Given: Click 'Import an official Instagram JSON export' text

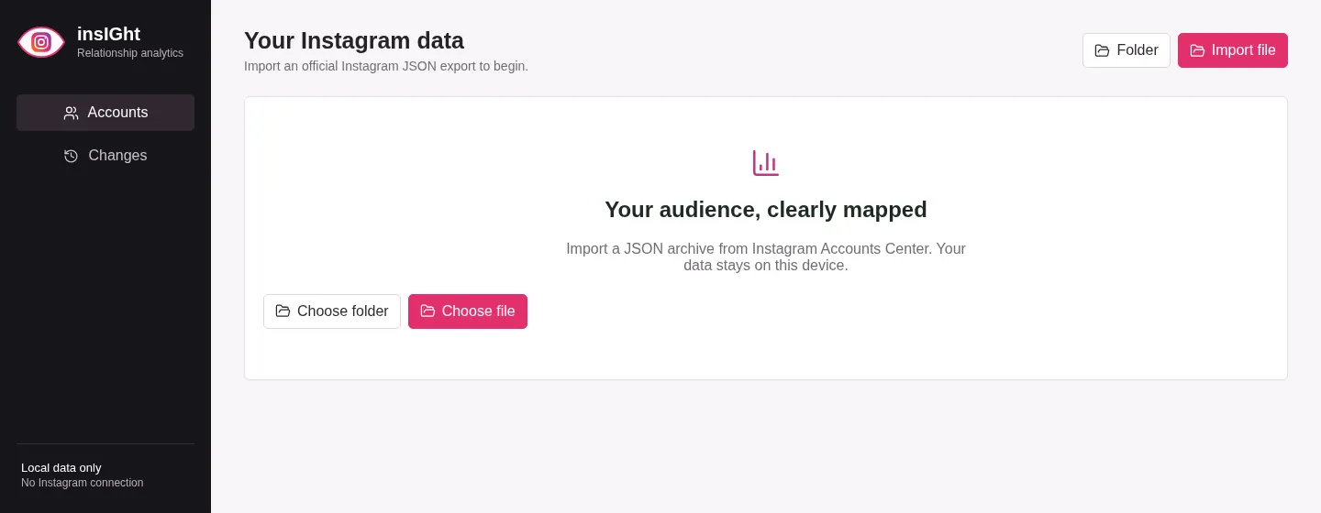Looking at the screenshot, I should point(386,66).
